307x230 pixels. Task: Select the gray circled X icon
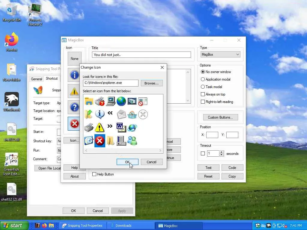[143, 114]
